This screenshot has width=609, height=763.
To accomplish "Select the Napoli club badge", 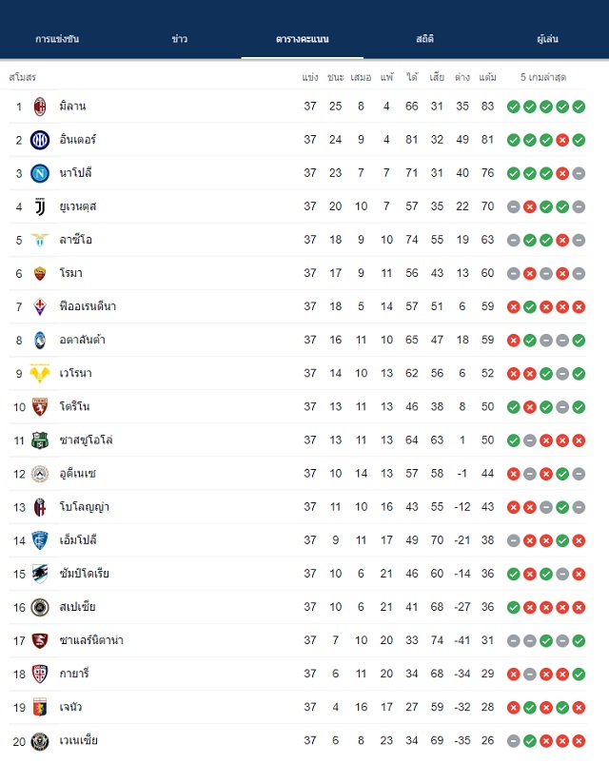I will tap(40, 173).
